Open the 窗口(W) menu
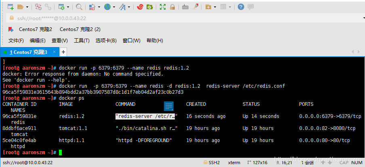This screenshot has height=167, width=365. (x=132, y=41)
